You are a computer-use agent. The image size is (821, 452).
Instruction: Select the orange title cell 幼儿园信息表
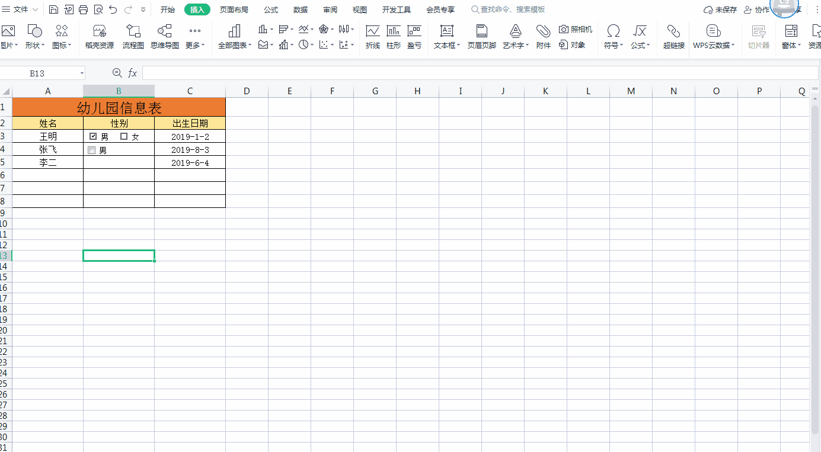click(x=119, y=107)
